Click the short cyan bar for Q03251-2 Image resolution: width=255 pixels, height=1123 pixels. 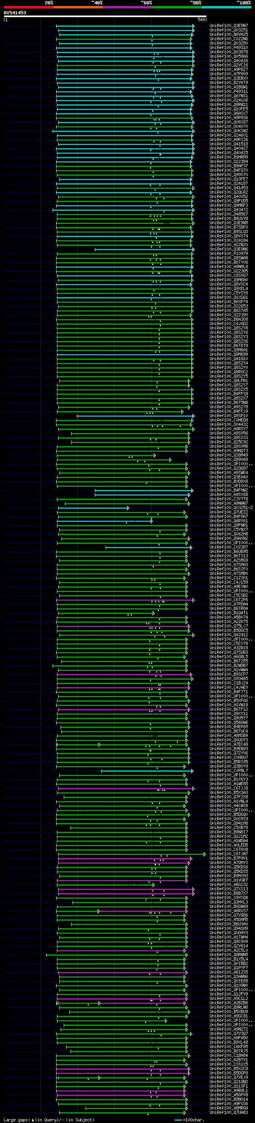[93, 508]
